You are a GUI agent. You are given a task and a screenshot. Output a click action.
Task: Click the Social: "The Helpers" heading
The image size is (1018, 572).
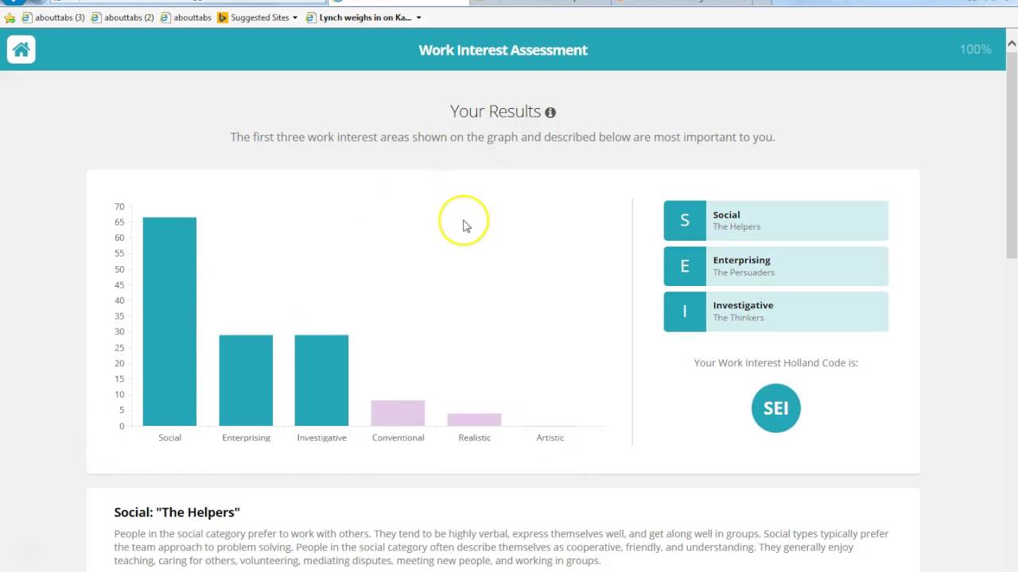177,512
